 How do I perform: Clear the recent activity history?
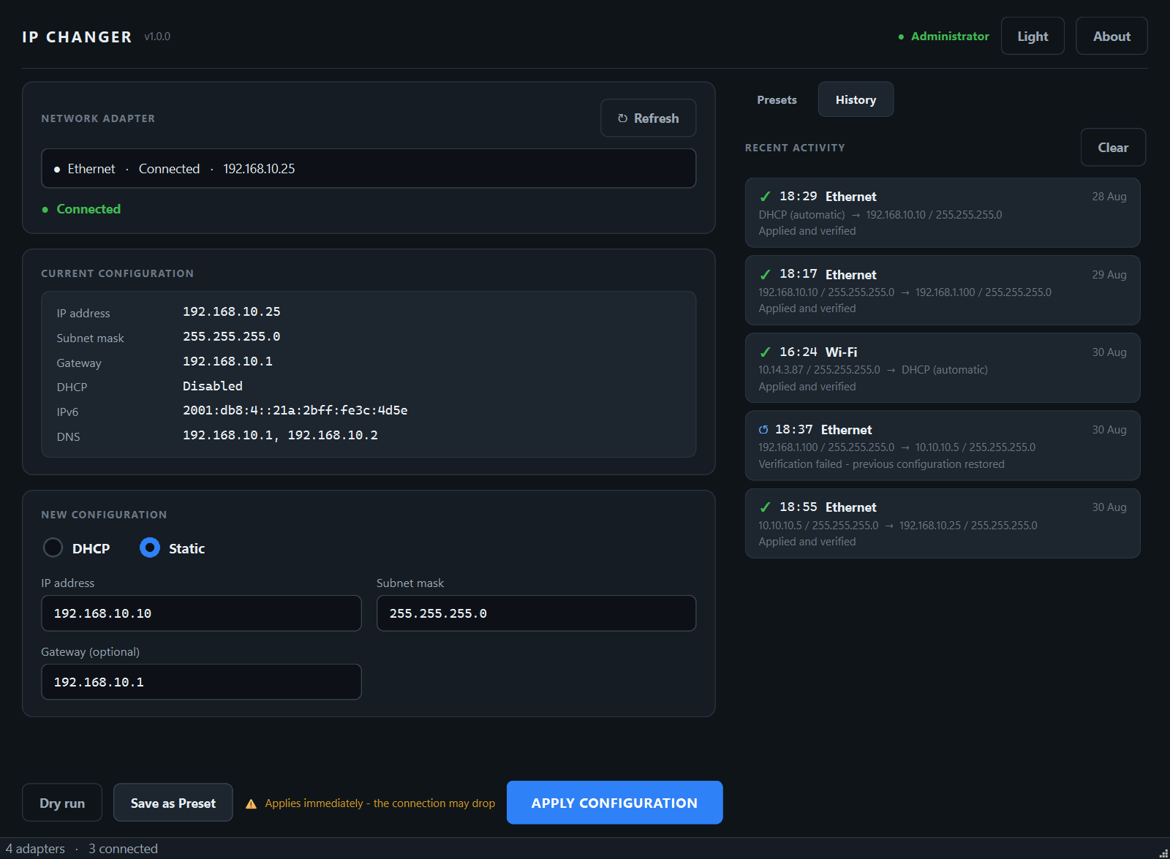tap(1113, 148)
